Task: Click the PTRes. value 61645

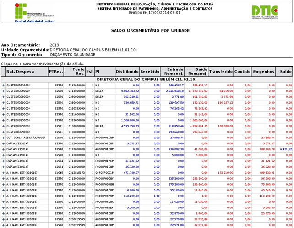Action: 59,173
